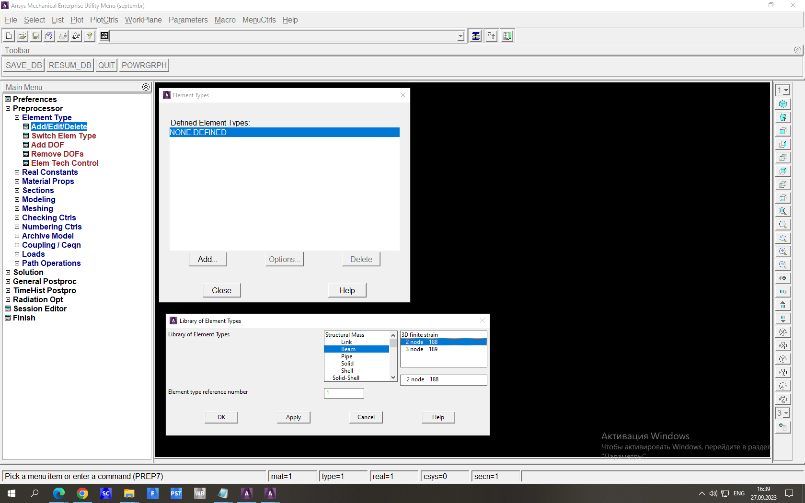Set isometric view cube icon
The width and height of the screenshot is (805, 503).
point(783,104)
